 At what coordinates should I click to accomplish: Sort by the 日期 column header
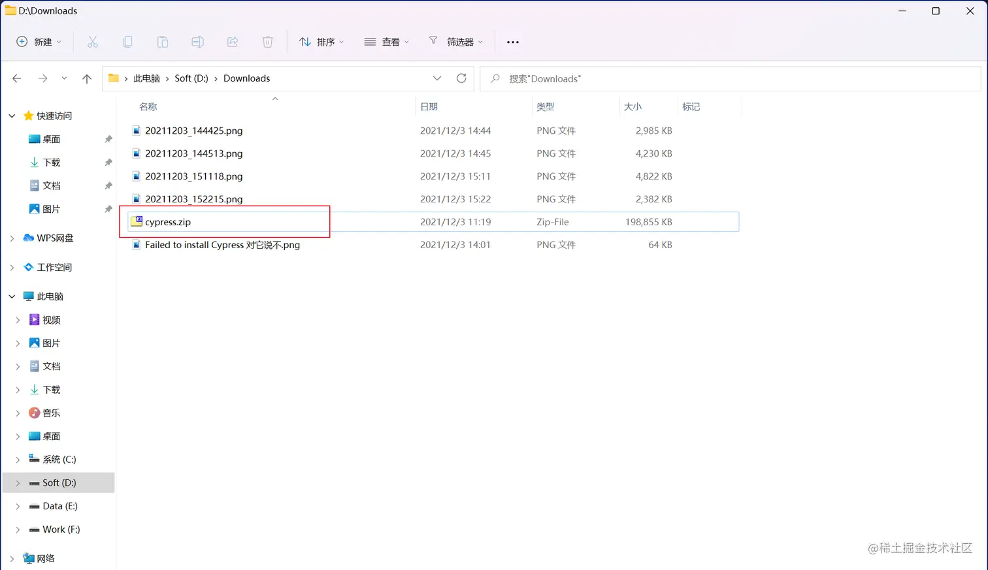pyautogui.click(x=429, y=106)
